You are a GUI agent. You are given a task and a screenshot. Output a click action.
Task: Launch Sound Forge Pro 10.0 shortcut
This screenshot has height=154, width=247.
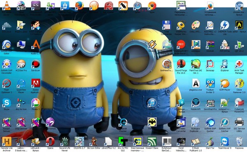click(181, 64)
